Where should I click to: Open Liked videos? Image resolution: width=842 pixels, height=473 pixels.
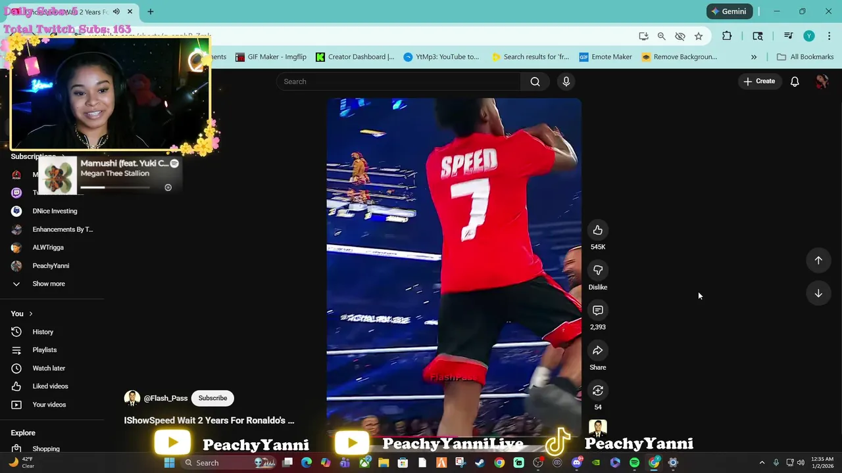click(x=50, y=386)
